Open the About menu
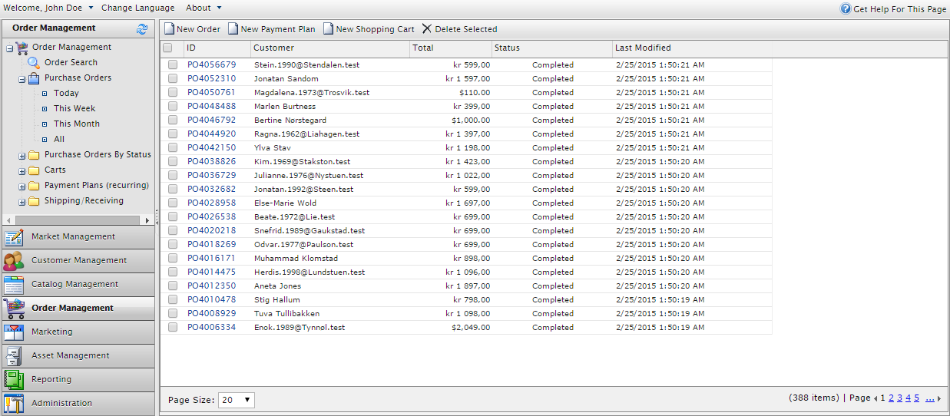This screenshot has width=950, height=416. coord(204,8)
